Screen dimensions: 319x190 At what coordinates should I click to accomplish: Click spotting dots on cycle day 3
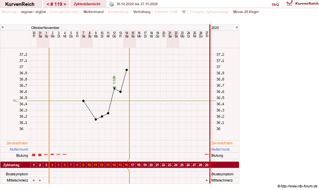pyautogui.click(x=46, y=154)
